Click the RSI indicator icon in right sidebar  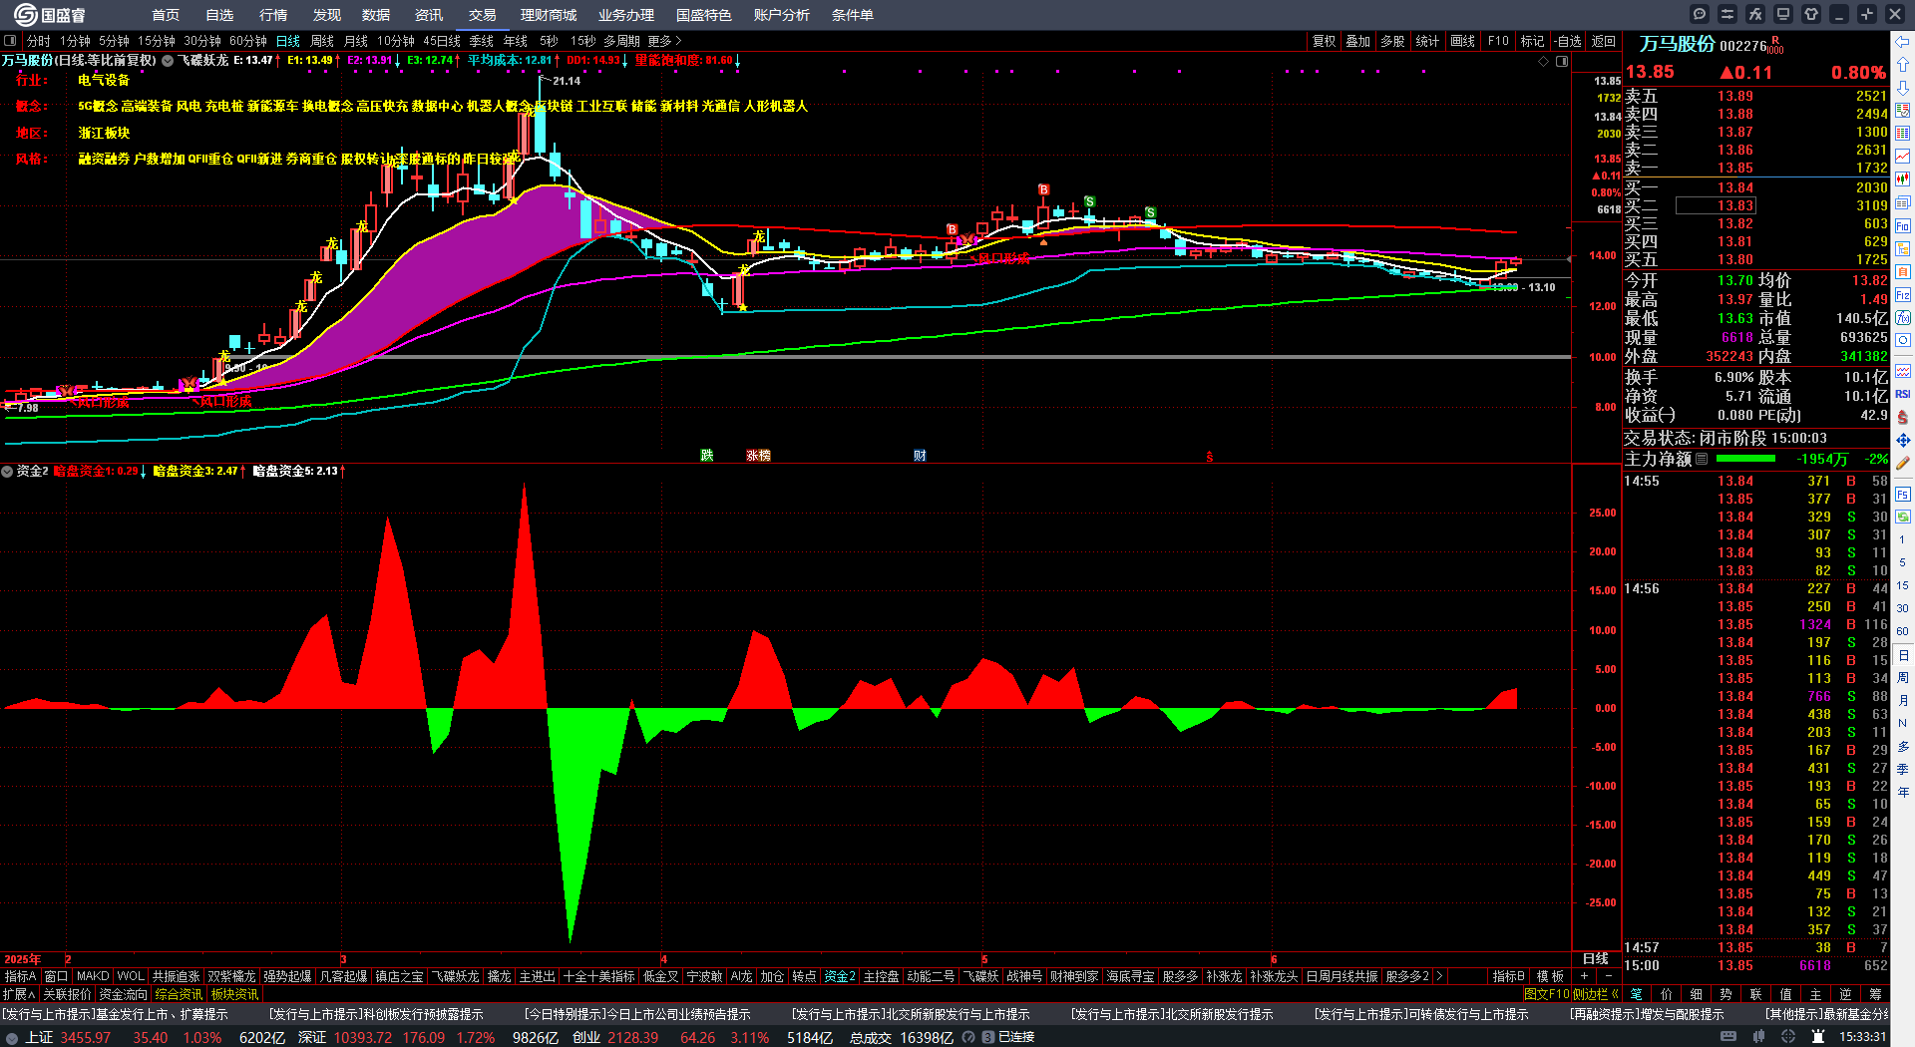(1903, 394)
